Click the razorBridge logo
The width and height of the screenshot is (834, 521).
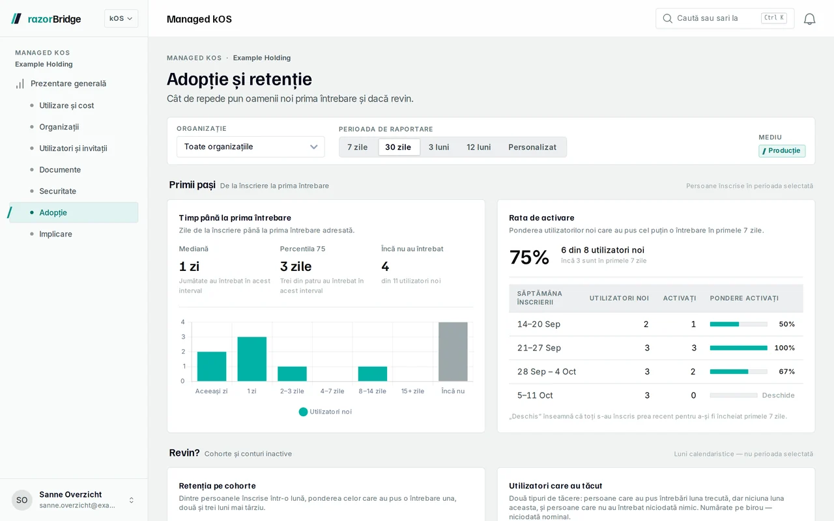(x=46, y=19)
